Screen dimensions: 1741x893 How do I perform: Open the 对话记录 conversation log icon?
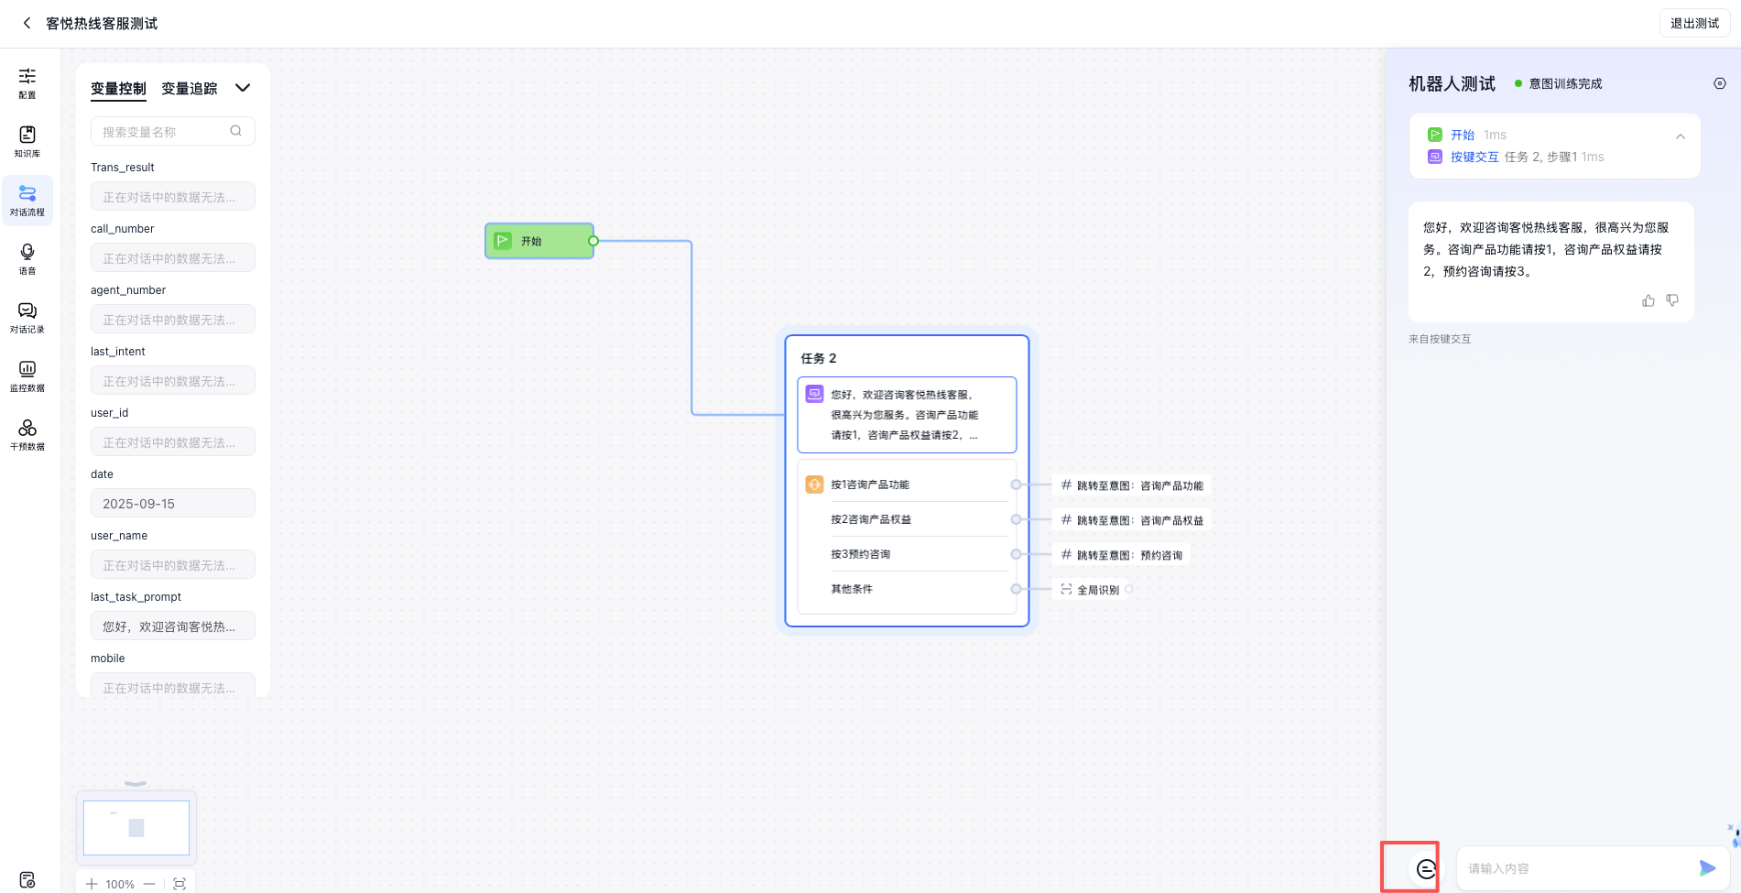27,317
